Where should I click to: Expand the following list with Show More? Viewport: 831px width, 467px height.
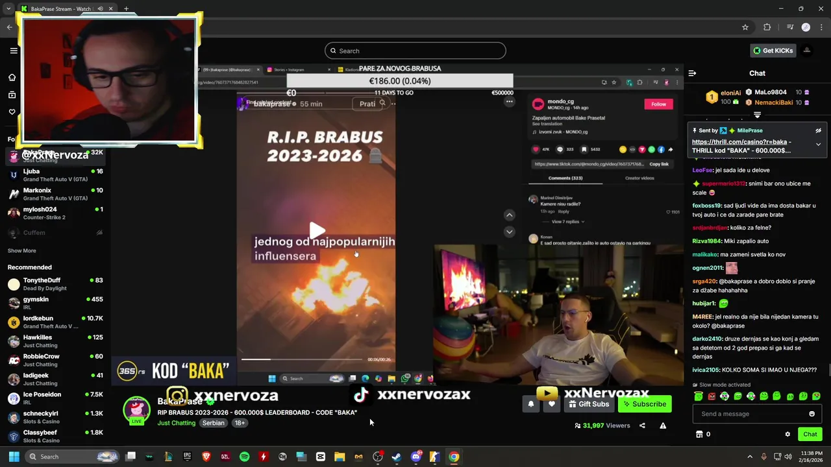[x=21, y=251]
